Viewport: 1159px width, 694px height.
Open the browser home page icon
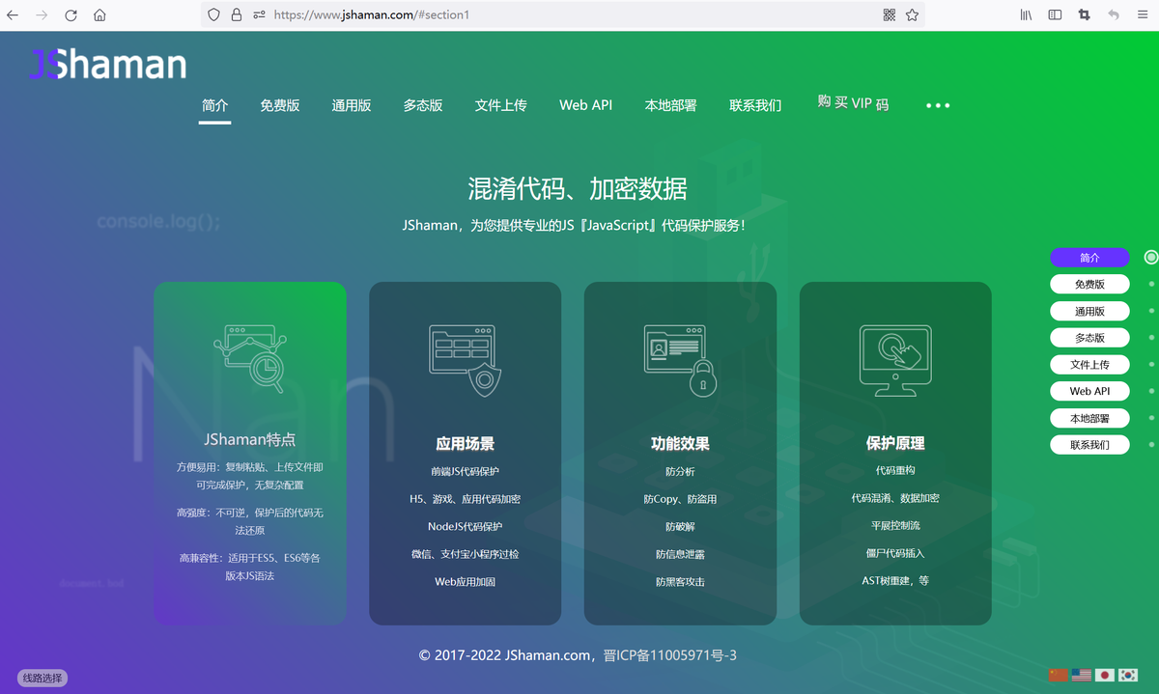pos(99,15)
